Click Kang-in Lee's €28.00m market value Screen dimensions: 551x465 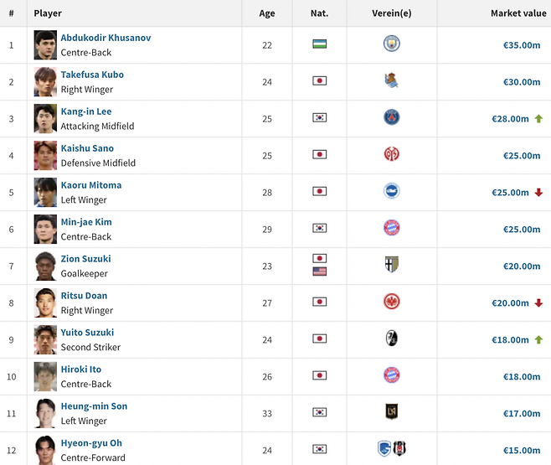509,119
